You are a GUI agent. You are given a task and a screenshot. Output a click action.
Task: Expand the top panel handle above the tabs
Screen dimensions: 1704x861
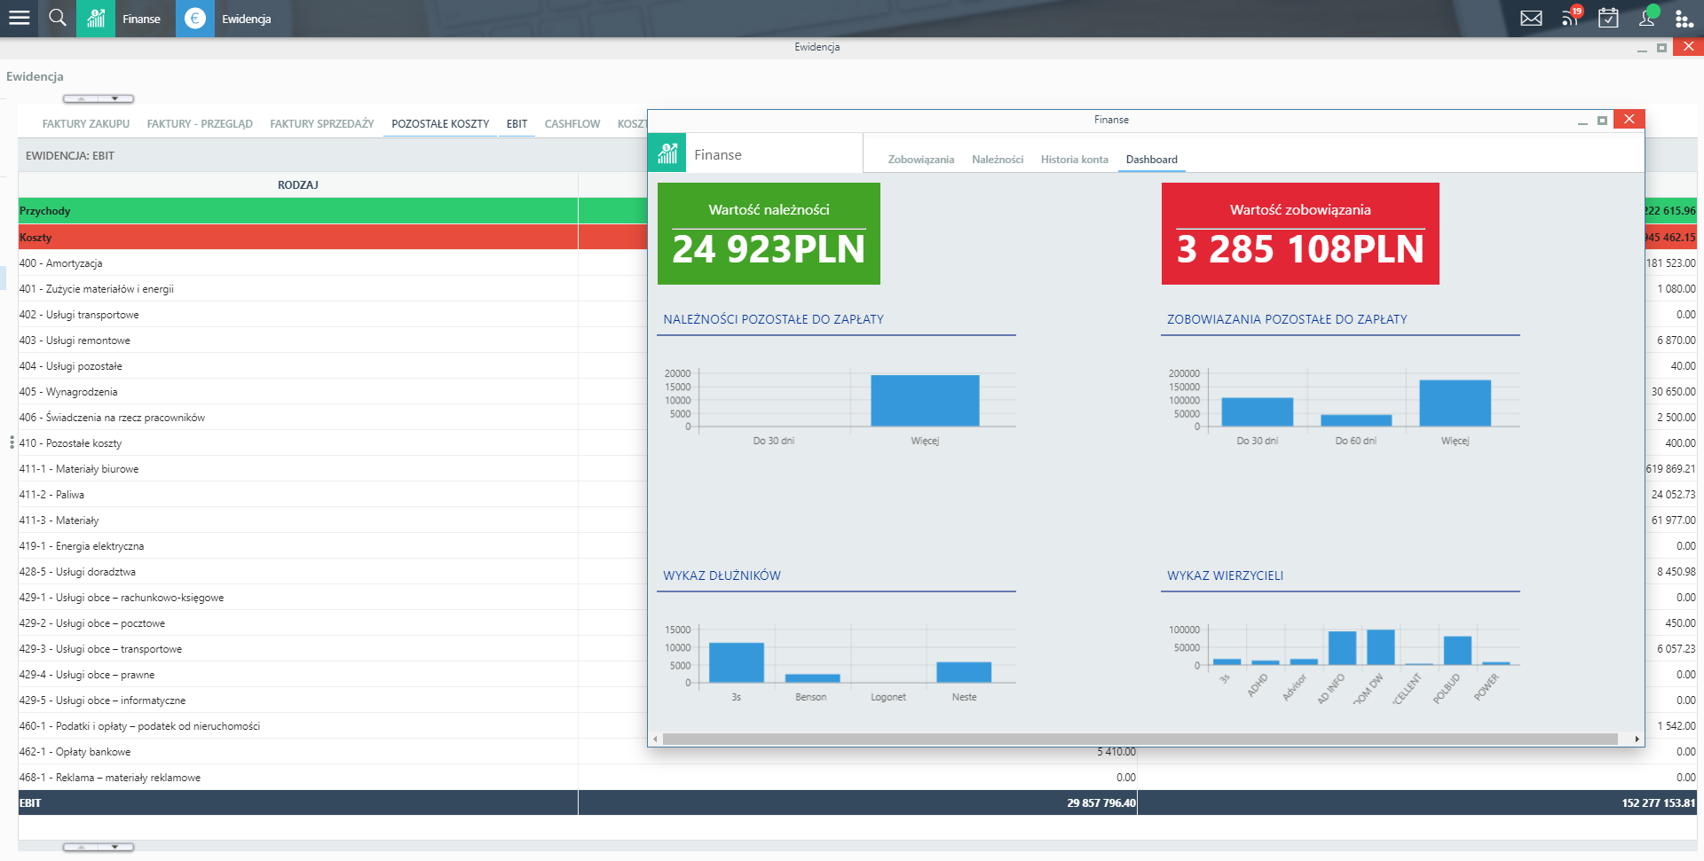click(99, 98)
